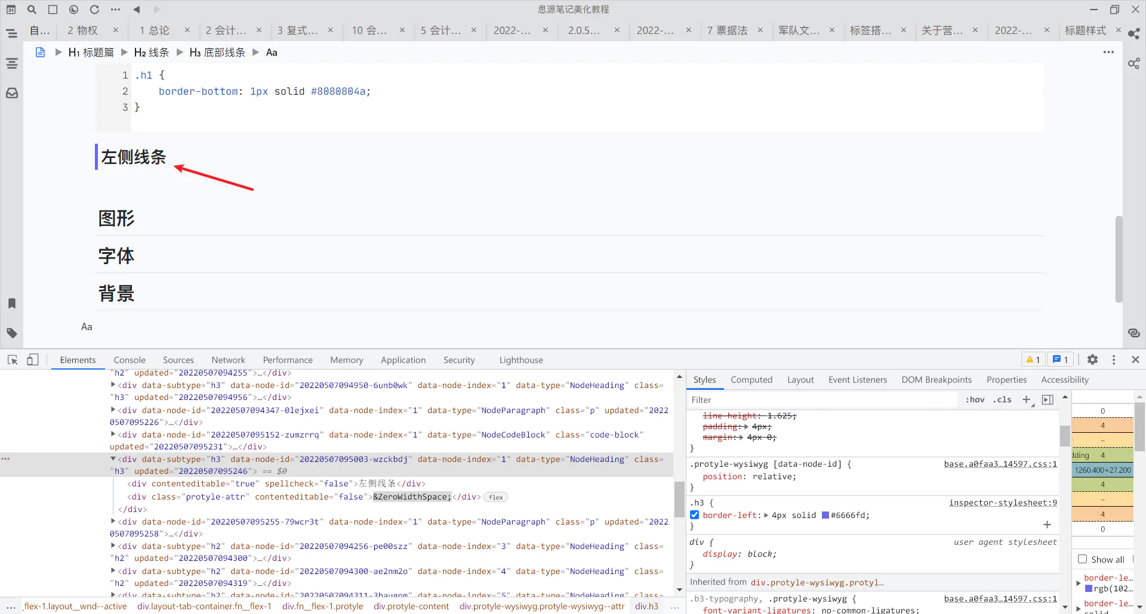Toggle the DevTools device toolbar icon
The height and width of the screenshot is (614, 1146).
pos(33,360)
